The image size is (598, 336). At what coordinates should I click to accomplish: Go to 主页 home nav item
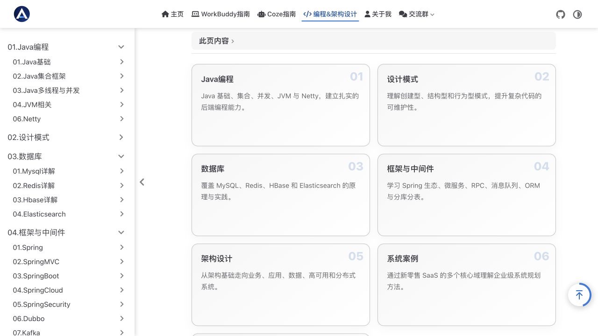(172, 14)
